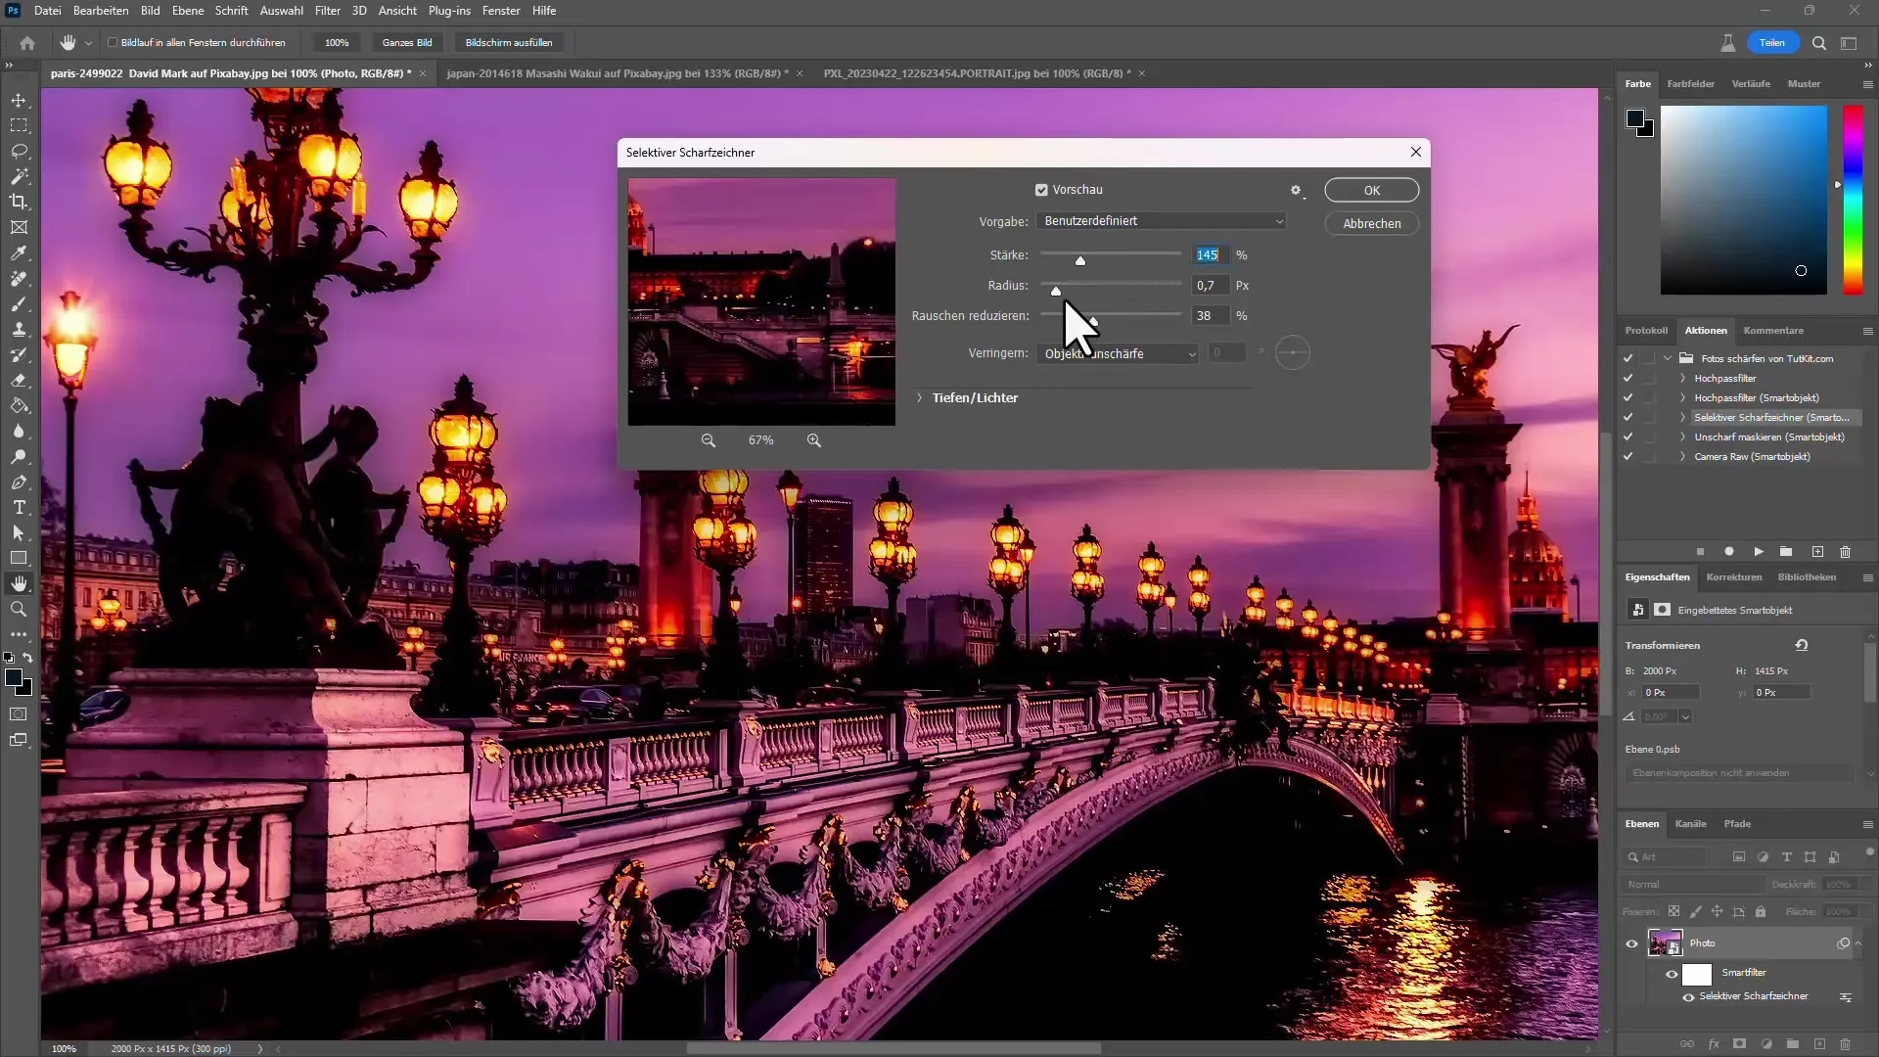Confirm the dialog with OK
The width and height of the screenshot is (1879, 1057).
(x=1372, y=191)
